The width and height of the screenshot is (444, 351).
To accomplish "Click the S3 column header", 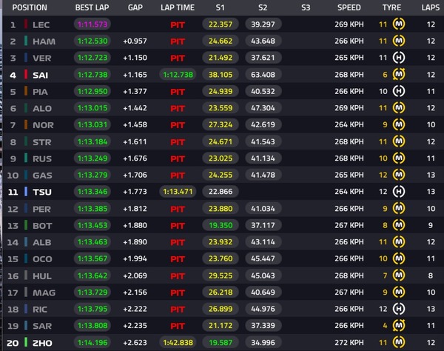I will point(306,7).
